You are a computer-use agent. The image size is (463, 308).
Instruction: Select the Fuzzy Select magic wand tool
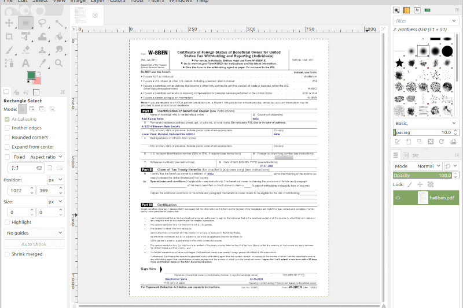pos(59,23)
